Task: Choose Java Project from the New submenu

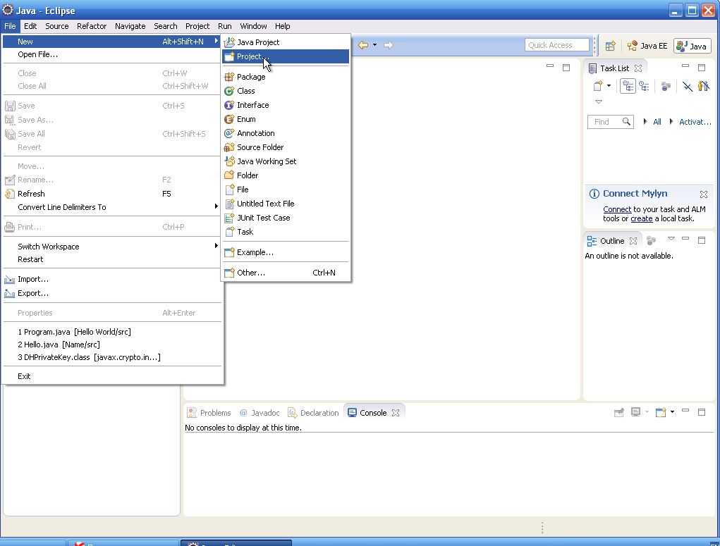Action: [x=285, y=42]
